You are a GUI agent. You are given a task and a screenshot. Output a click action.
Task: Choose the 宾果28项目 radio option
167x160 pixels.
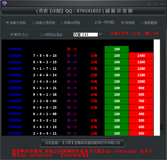point(62,23)
